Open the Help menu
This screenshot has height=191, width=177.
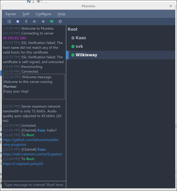pos(61,14)
